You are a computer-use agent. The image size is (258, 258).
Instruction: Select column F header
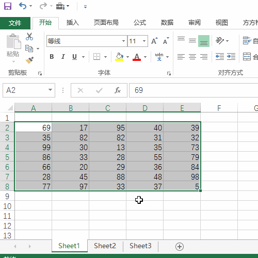219,108
